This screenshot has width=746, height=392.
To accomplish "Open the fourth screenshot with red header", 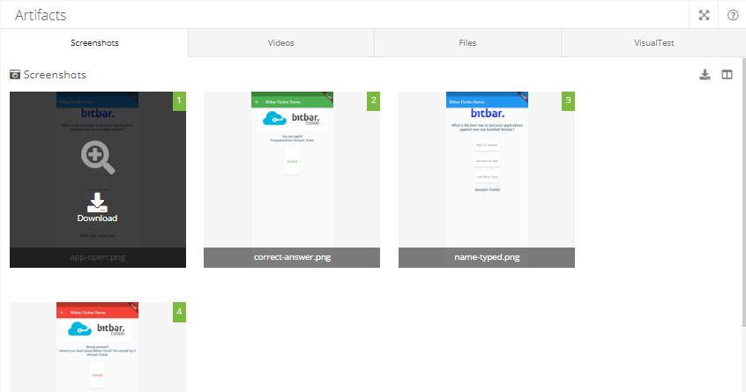I will click(97, 347).
